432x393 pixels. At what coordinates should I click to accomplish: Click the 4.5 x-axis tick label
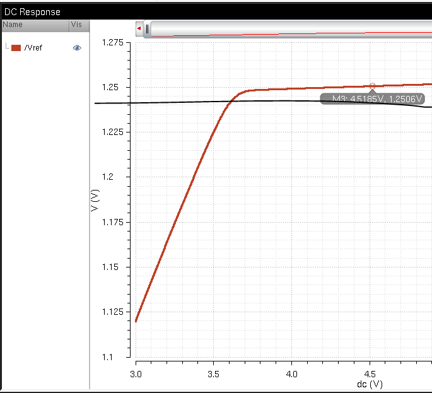[x=370, y=365]
